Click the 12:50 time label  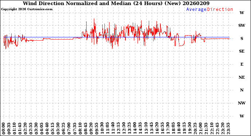coord(124,128)
